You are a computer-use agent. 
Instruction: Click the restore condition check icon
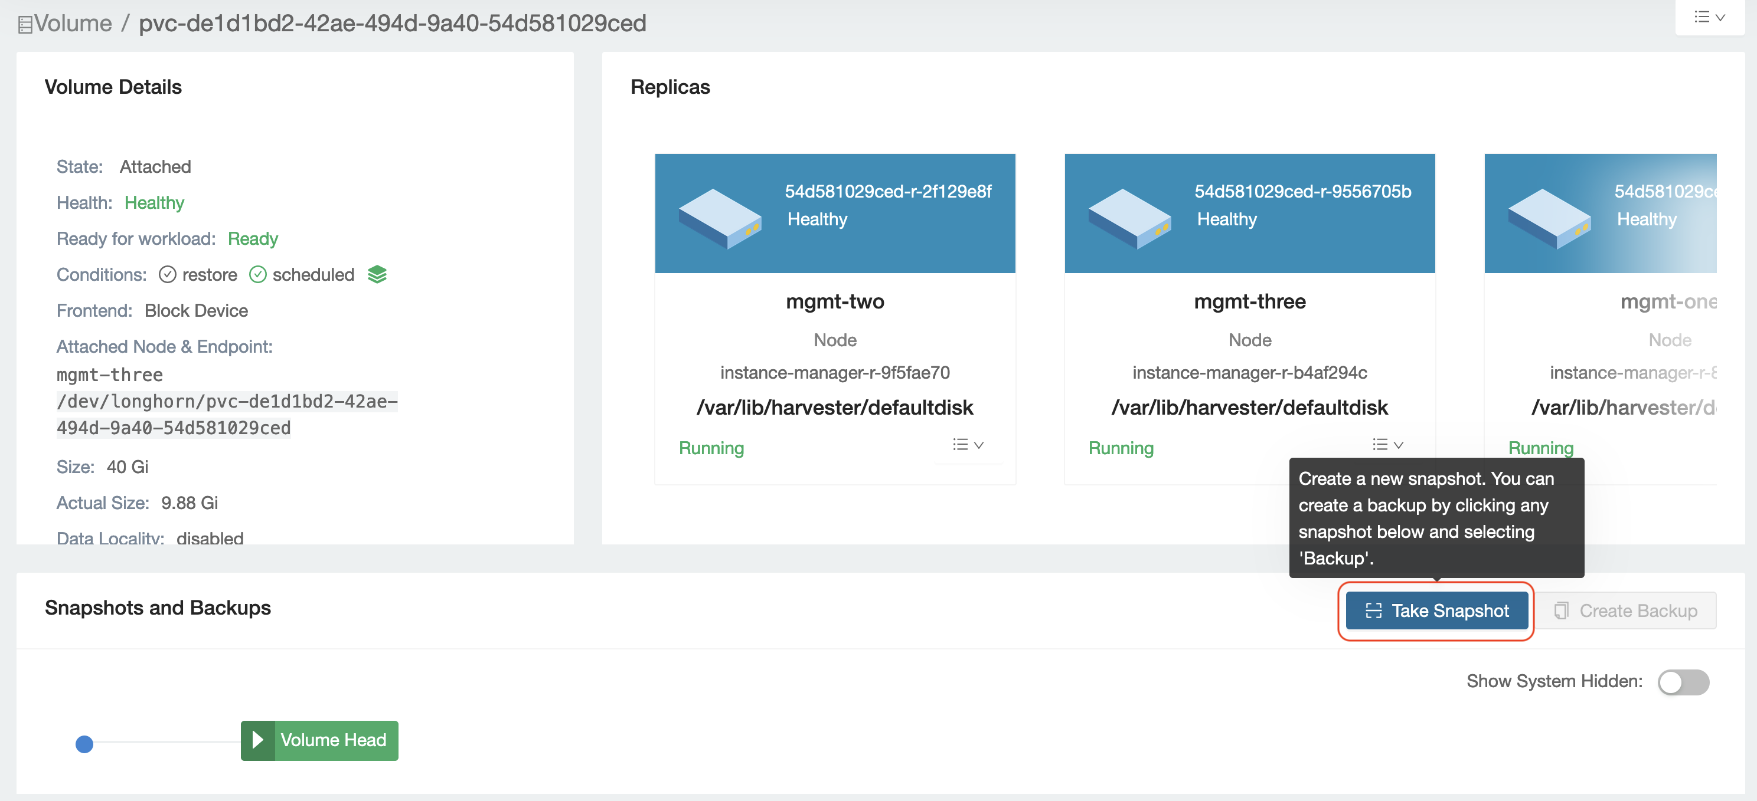coord(167,274)
